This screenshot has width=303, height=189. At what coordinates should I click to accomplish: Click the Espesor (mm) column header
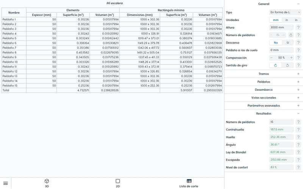point(42,15)
